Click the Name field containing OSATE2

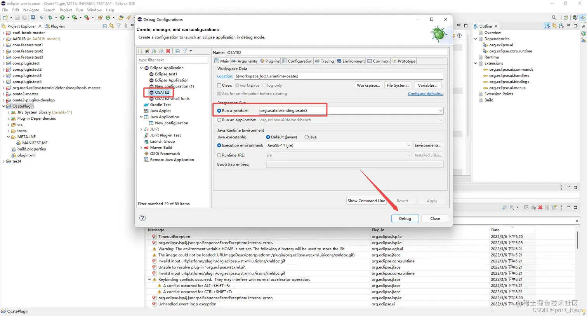tap(336, 52)
